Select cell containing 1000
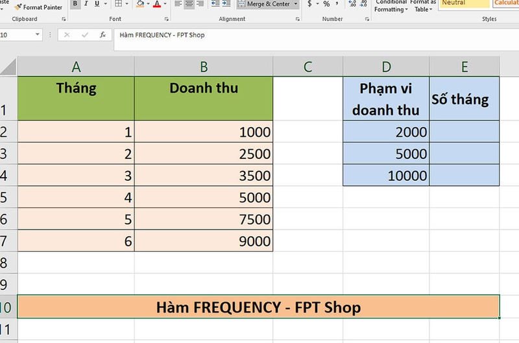Screen dimensions: 519x343 [204, 132]
